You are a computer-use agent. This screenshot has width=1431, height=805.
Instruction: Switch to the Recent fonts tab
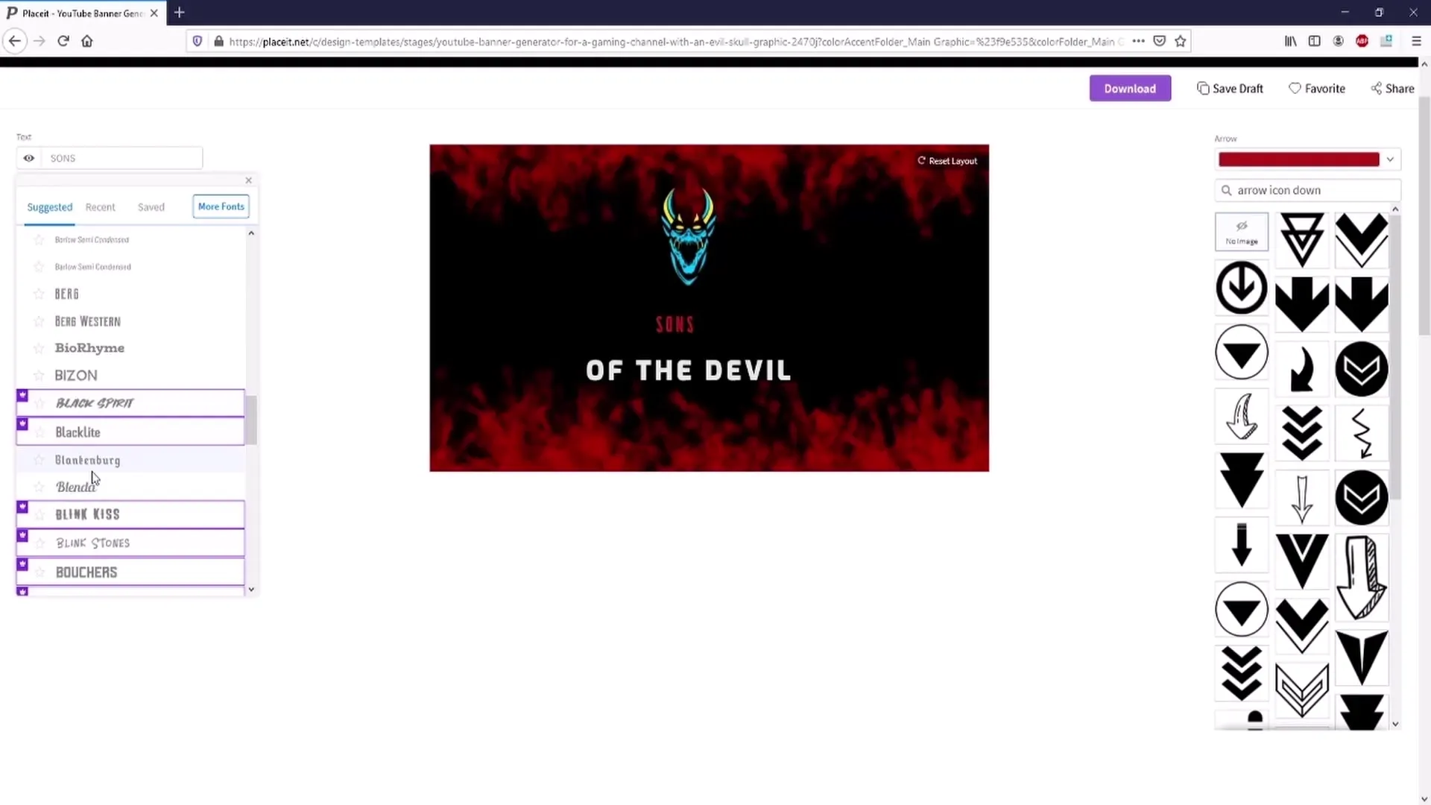pyautogui.click(x=101, y=206)
